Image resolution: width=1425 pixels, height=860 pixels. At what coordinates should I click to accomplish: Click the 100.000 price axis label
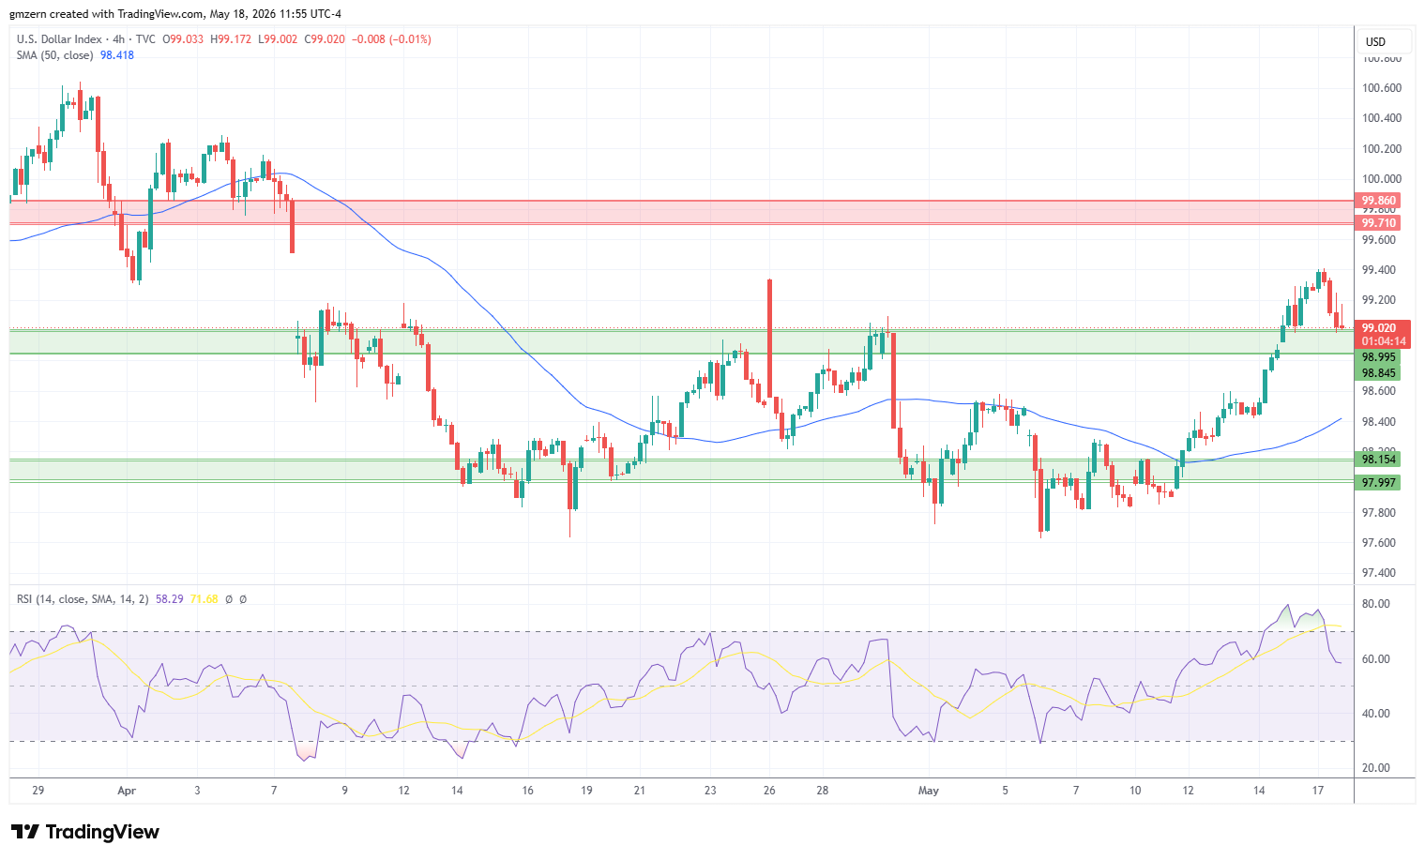[1382, 179]
